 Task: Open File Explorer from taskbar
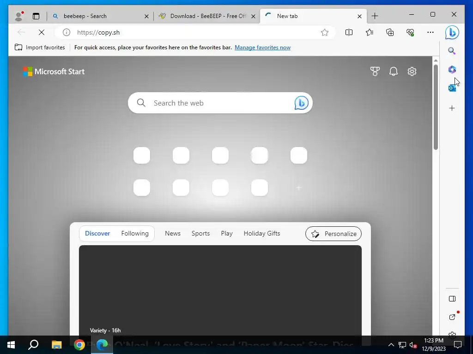[x=56, y=345]
